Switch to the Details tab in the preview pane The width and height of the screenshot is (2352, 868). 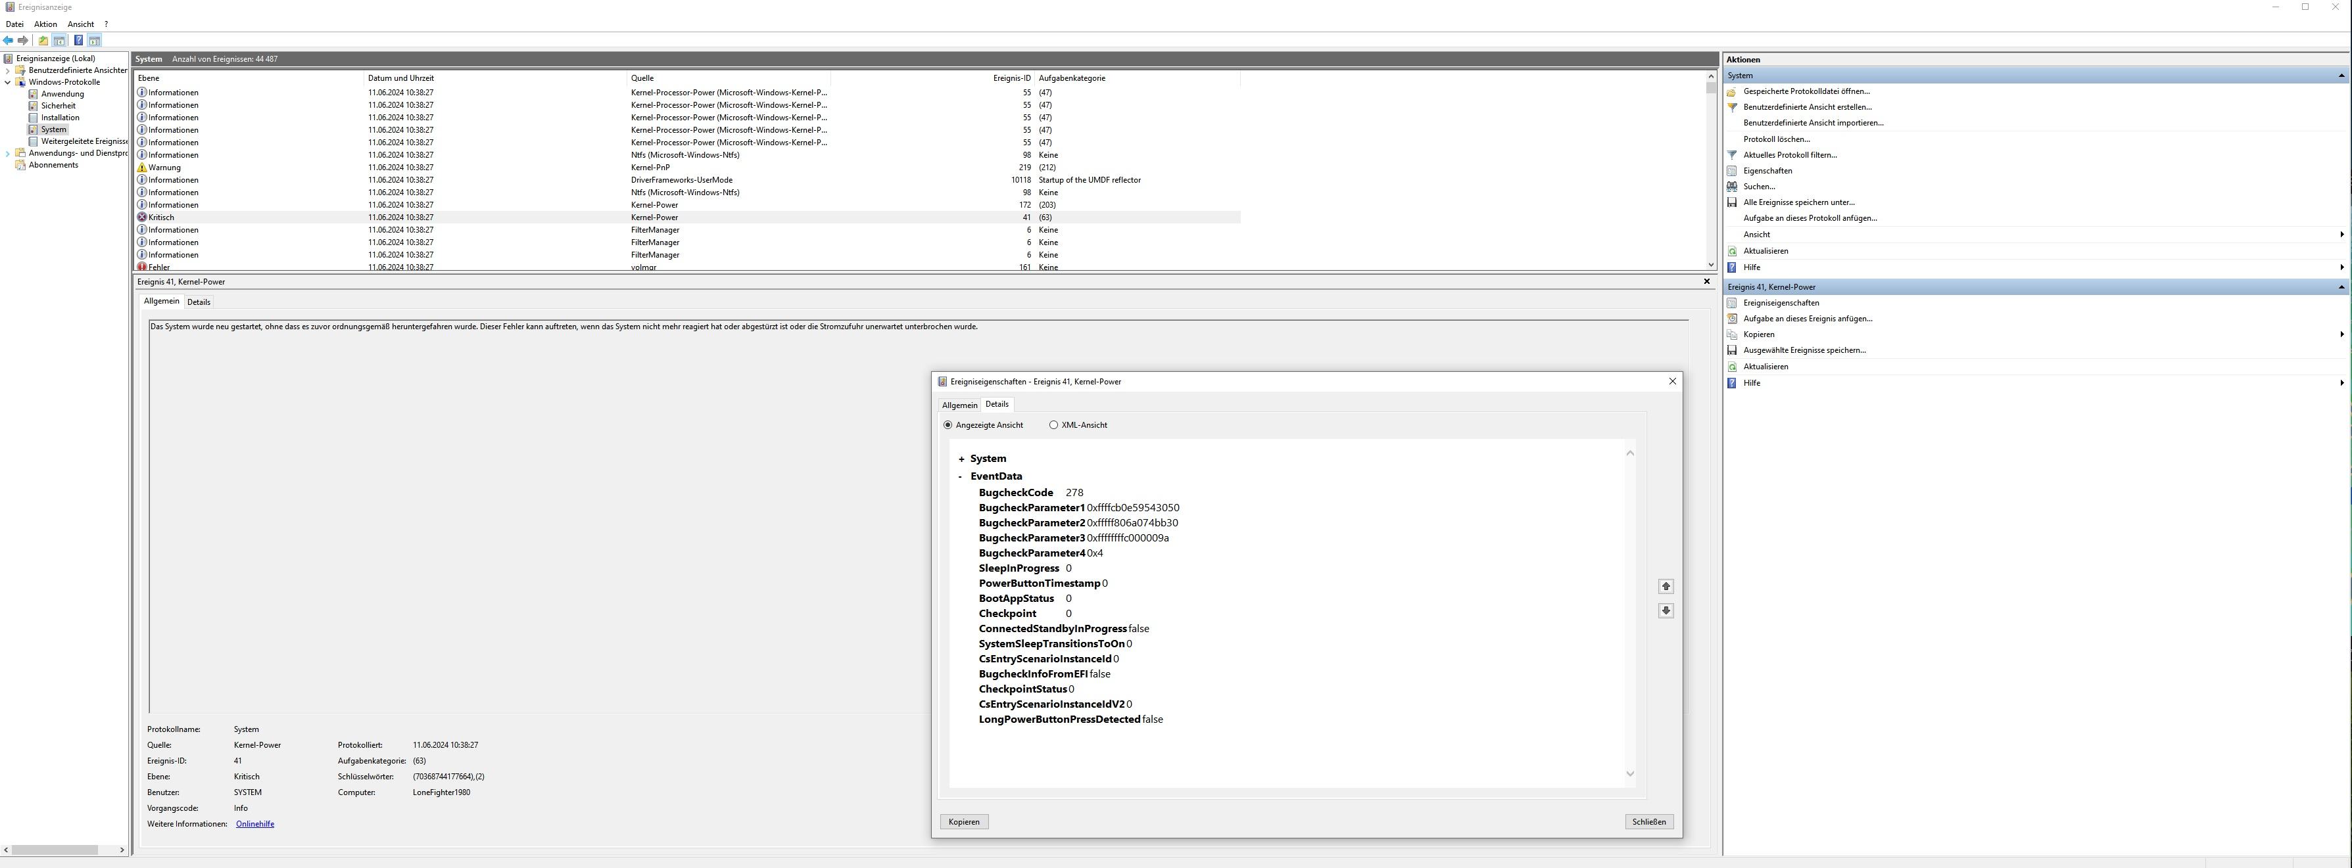point(198,302)
